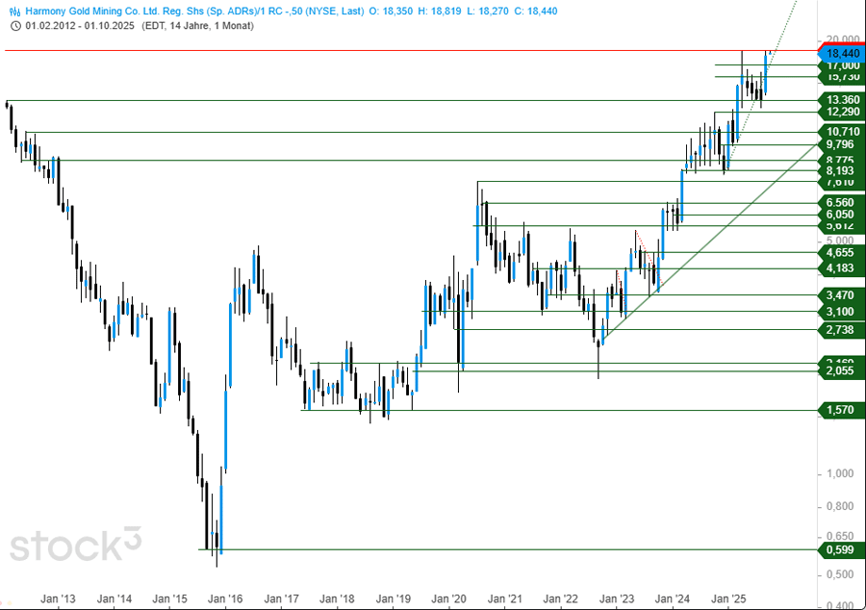
Task: Click the candlestick chart-type icon beside the title
Action: click(x=14, y=12)
